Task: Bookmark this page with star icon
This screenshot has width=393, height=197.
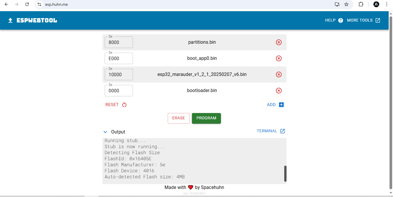Action: click(x=346, y=4)
